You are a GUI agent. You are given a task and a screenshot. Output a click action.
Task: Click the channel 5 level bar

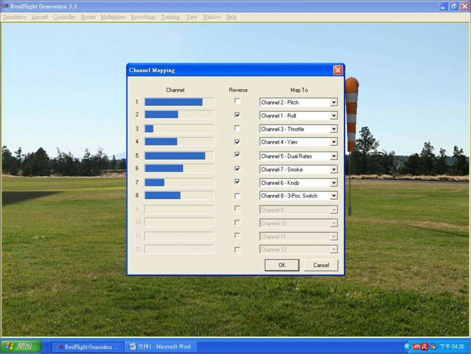[x=179, y=156]
